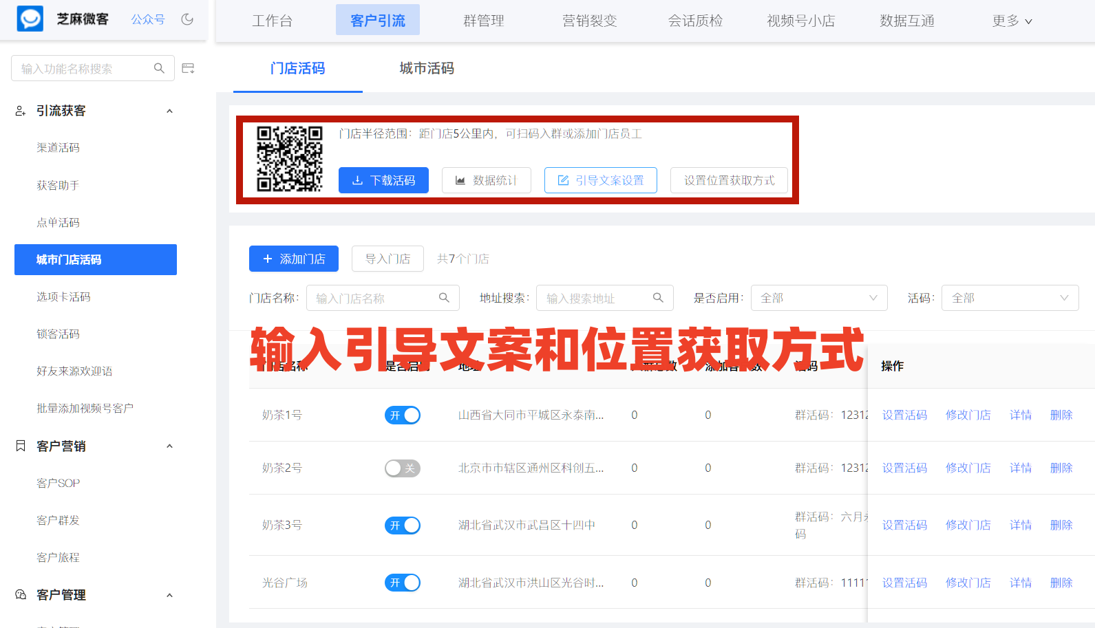Open the 营销裂变 top menu
Image resolution: width=1095 pixels, height=628 pixels.
[x=590, y=21]
